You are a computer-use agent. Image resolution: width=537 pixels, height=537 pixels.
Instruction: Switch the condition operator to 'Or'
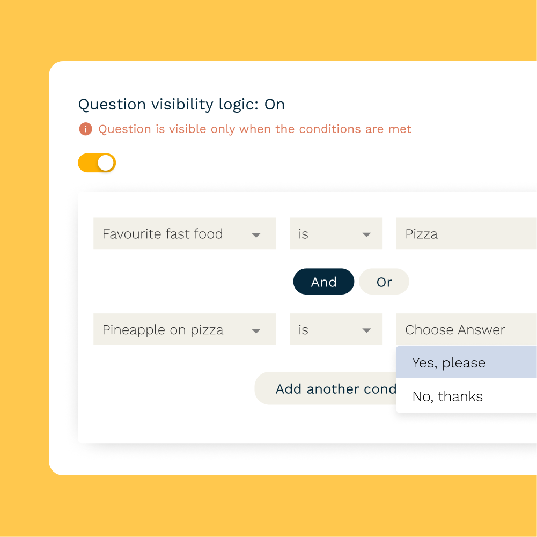point(384,282)
